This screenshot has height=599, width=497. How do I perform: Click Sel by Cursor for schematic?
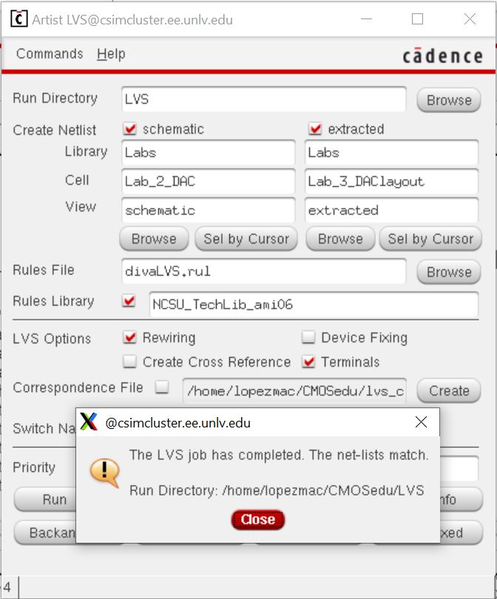point(246,239)
